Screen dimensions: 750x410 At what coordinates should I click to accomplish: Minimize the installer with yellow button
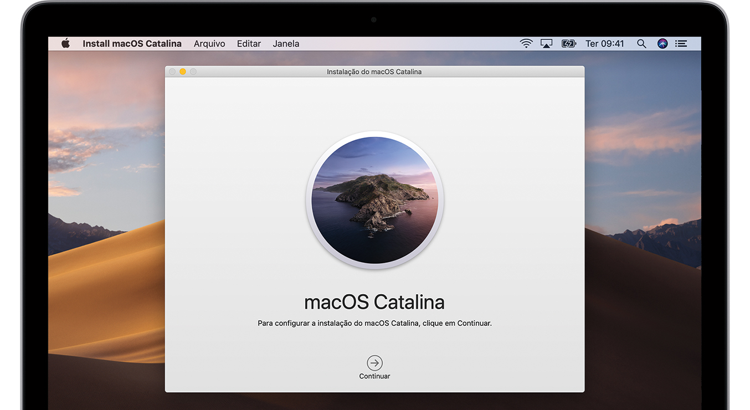tap(183, 72)
